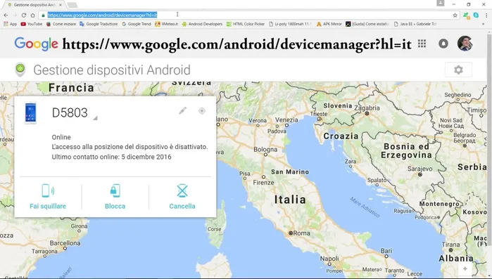492x279 pixels.
Task: Click the Italia label on the map
Action: pyautogui.click(x=290, y=200)
